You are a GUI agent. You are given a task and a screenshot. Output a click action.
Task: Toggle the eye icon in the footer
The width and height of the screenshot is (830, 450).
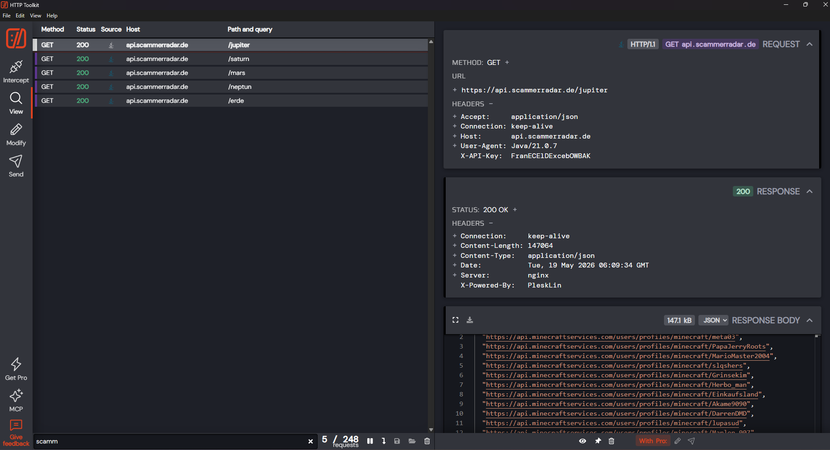[x=583, y=441]
